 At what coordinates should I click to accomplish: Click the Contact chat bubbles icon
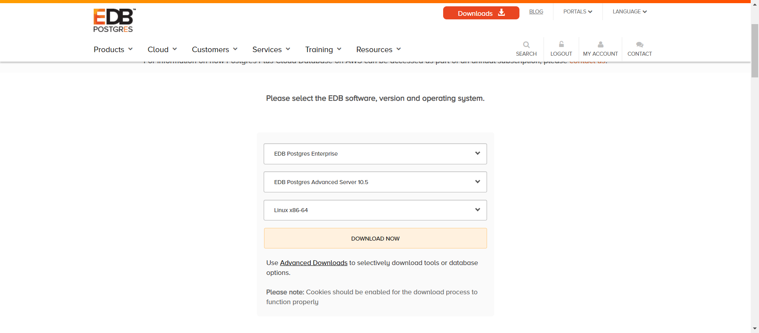click(x=640, y=45)
